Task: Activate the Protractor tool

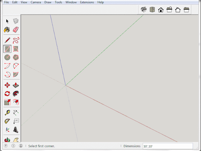Action: pyautogui.click(x=7, y=121)
